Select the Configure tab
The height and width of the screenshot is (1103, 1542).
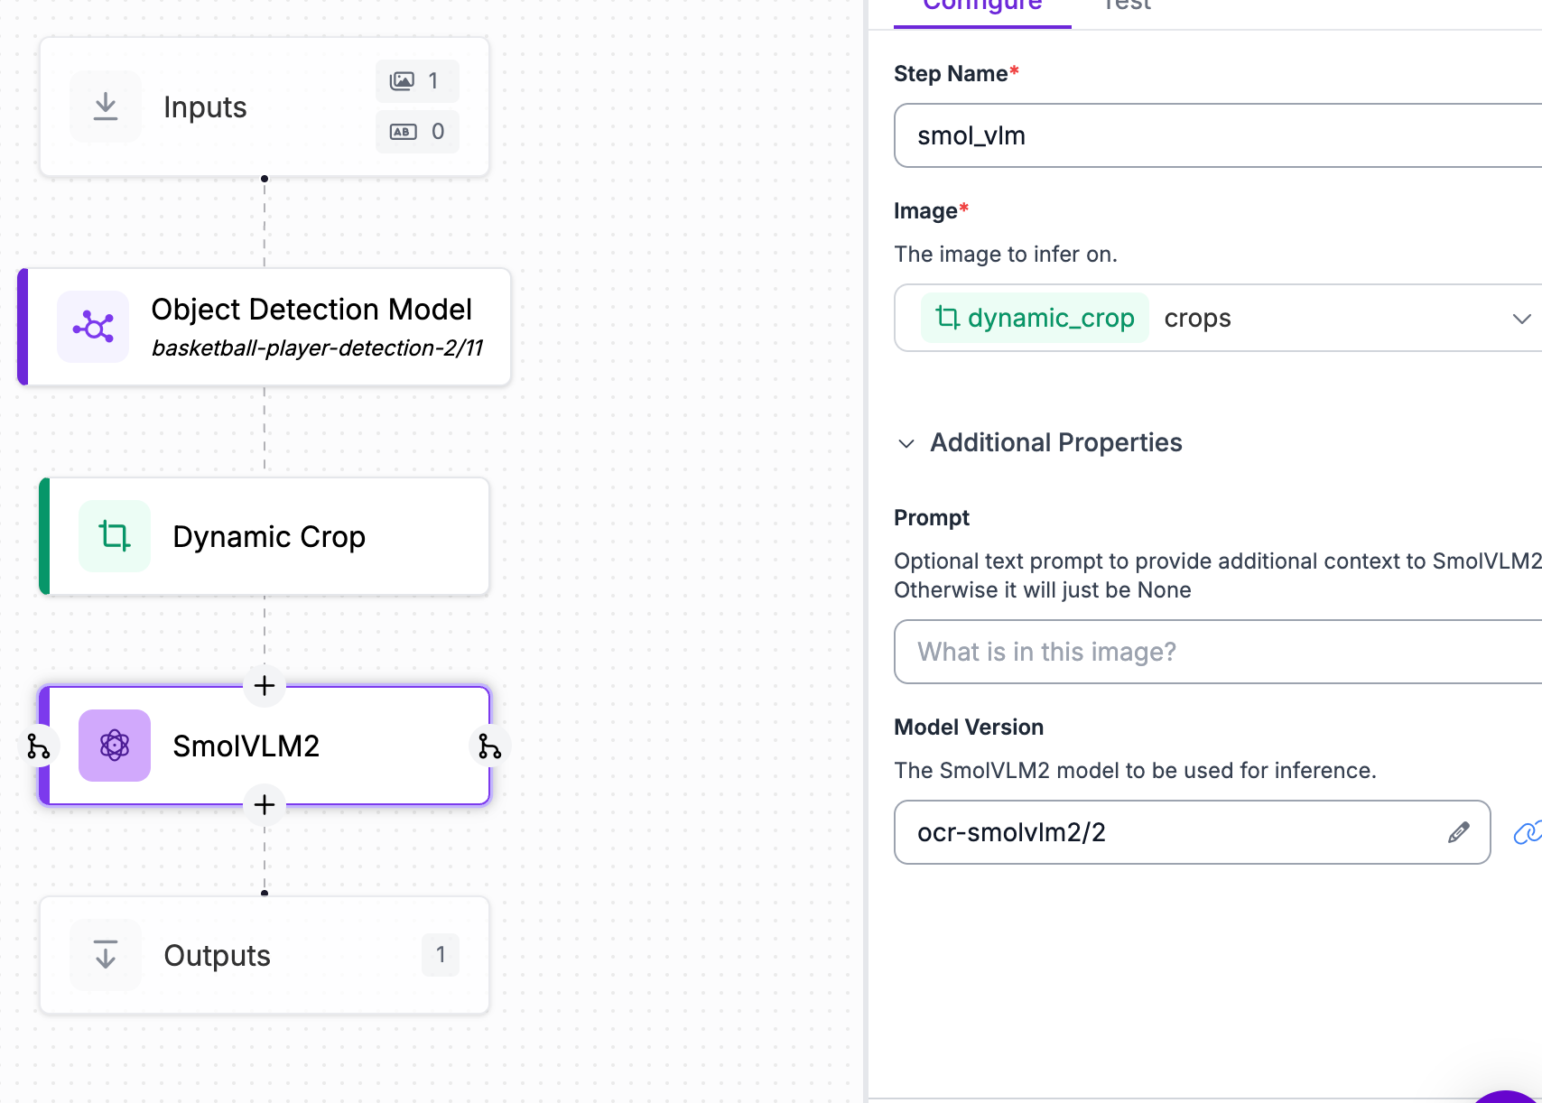click(982, 5)
